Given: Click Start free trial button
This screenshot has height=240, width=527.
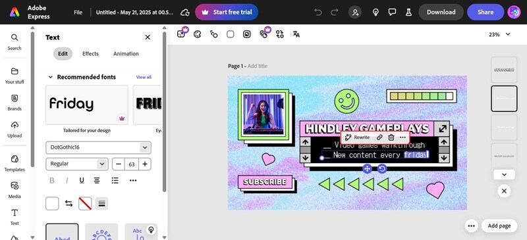Looking at the screenshot, I should [227, 12].
